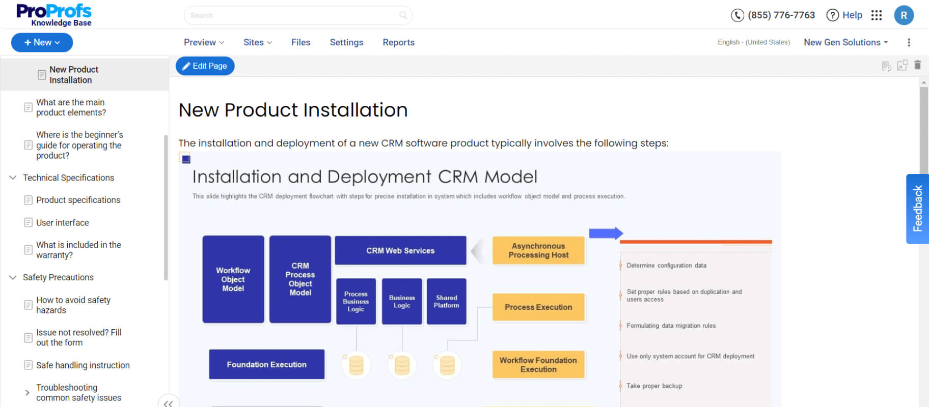Screen dimensions: 929x407
Task: Open the Sites dropdown menu
Action: click(258, 42)
